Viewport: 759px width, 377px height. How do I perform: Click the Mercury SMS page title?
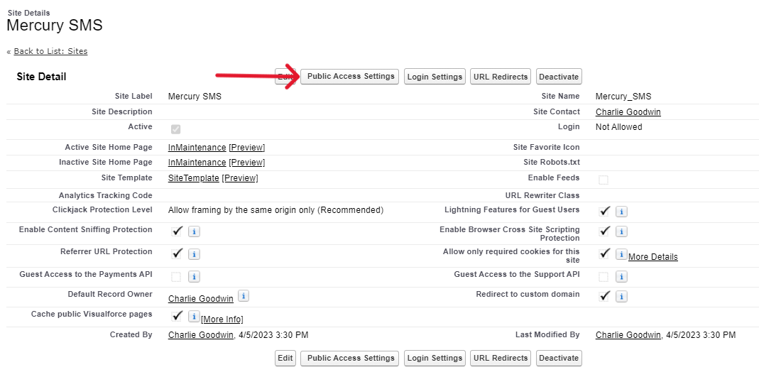(x=55, y=25)
